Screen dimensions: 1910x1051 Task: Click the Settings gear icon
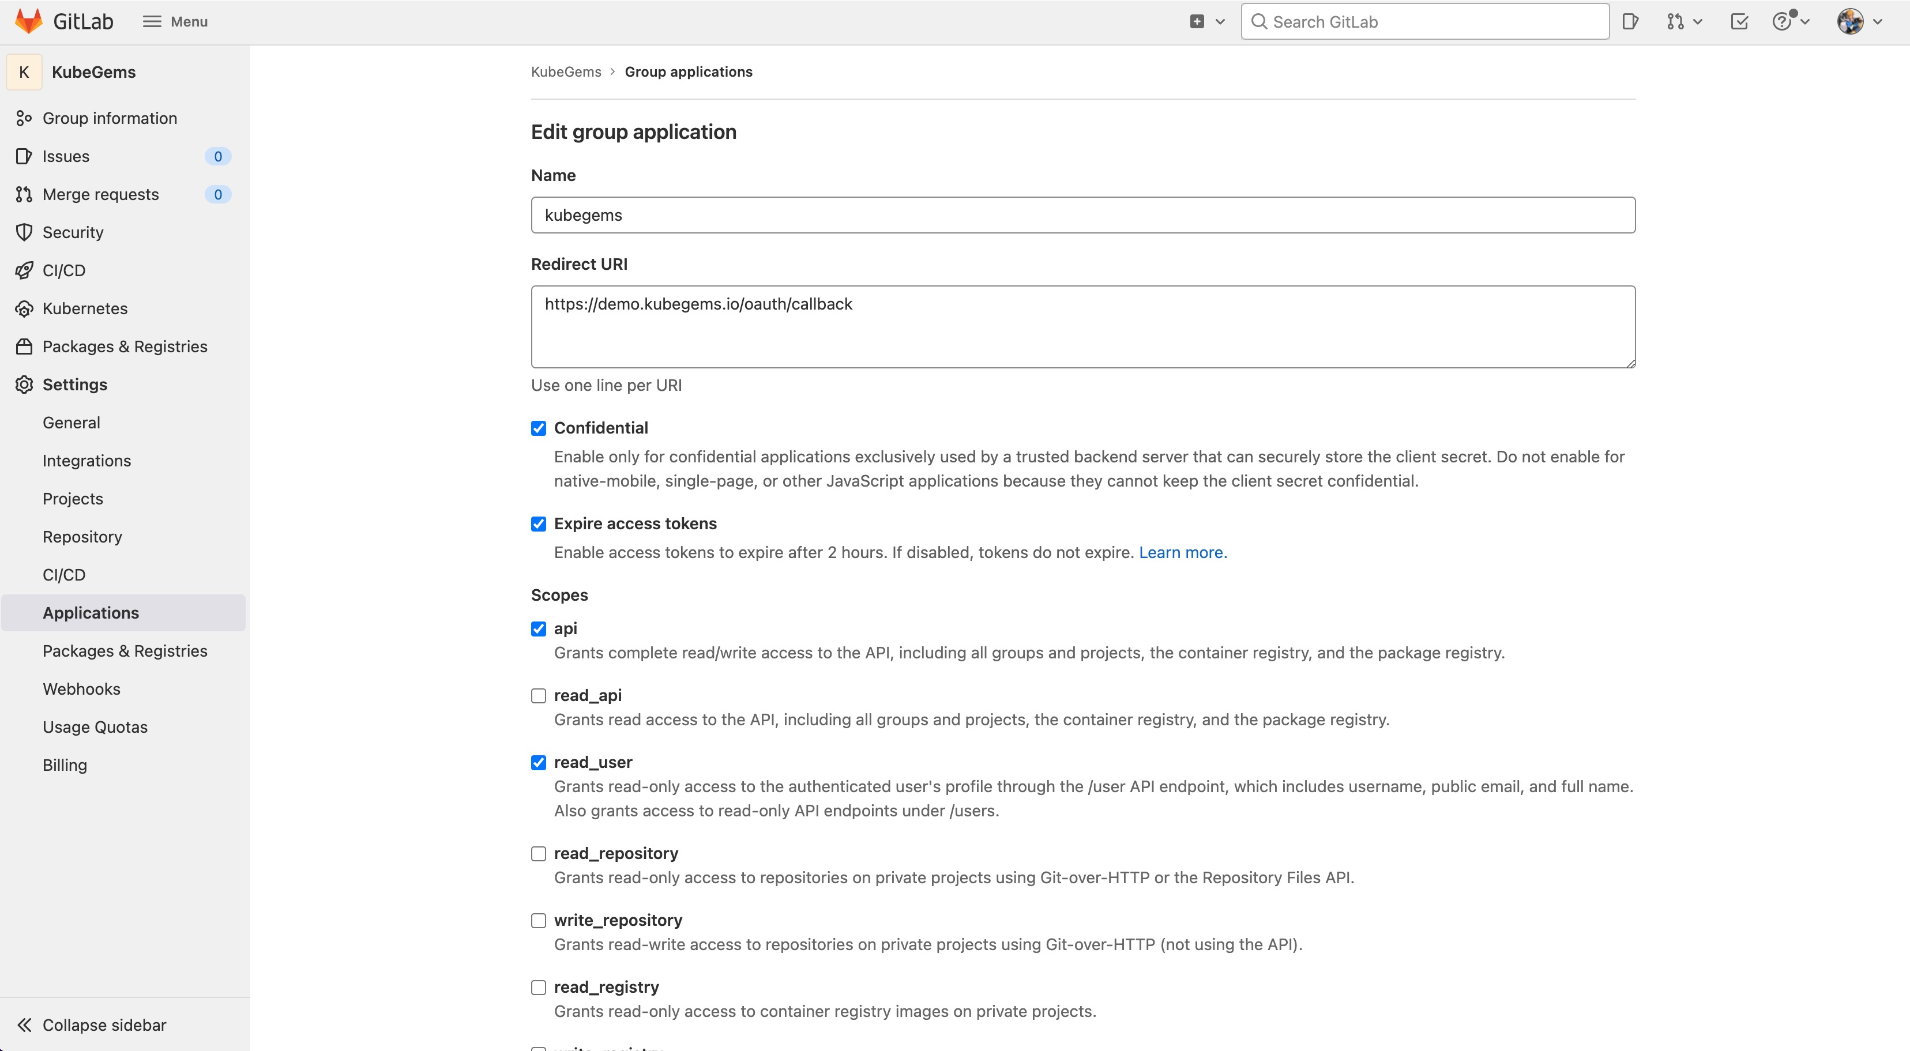coord(24,385)
